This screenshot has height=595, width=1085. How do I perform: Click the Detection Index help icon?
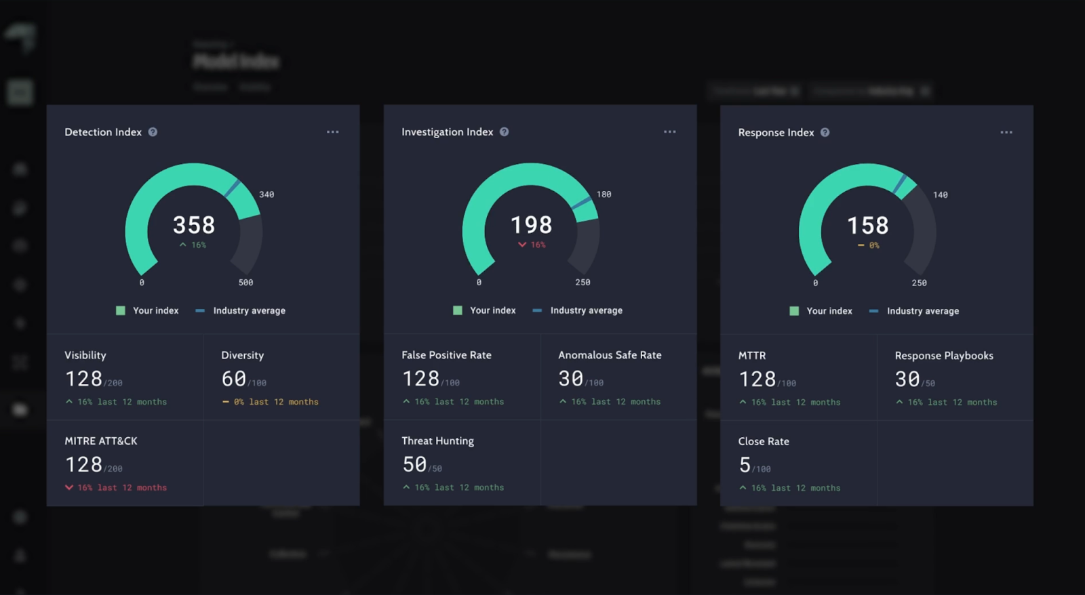pyautogui.click(x=153, y=132)
